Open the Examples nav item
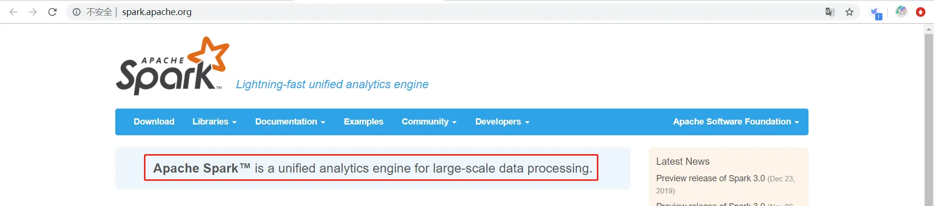 coord(363,122)
